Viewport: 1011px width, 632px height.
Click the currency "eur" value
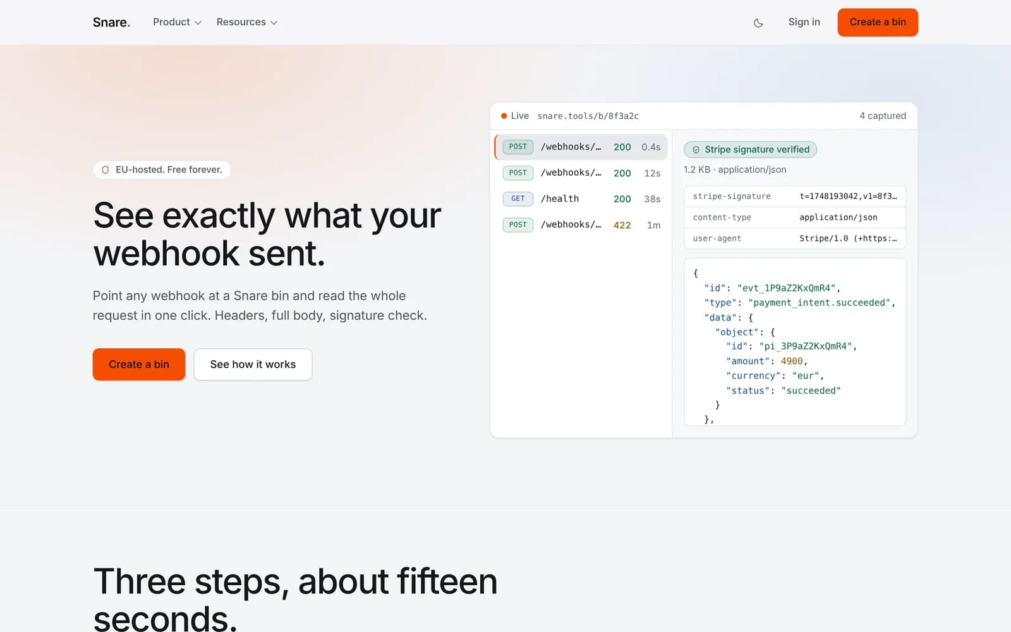tap(806, 375)
